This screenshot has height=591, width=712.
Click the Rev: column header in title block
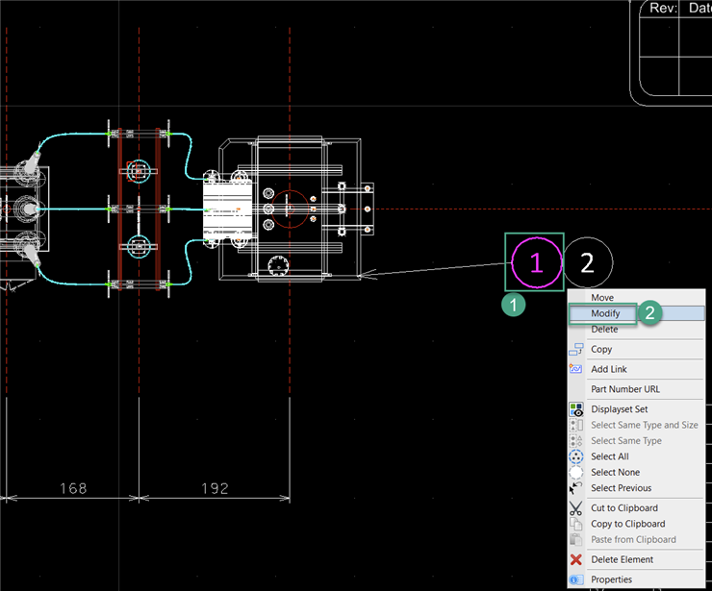[x=664, y=8]
